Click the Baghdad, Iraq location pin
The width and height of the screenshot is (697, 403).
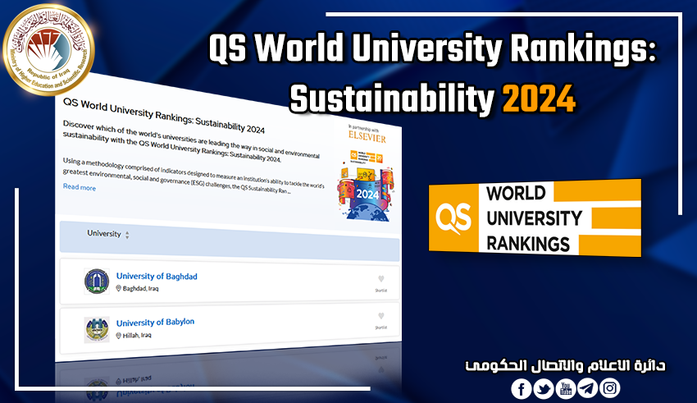(119, 289)
